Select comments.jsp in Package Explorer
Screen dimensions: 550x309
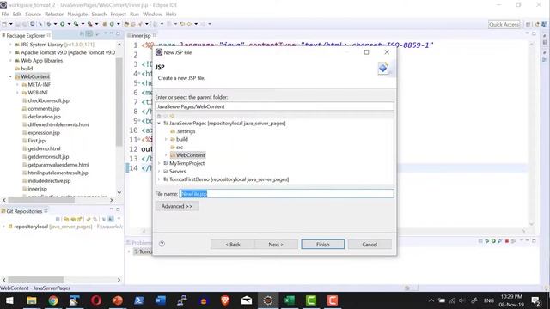pos(41,109)
